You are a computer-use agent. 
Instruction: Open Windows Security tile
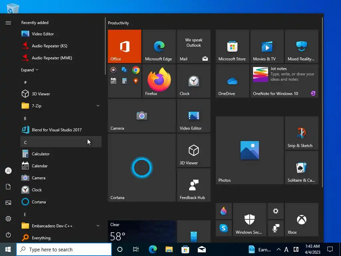click(250, 220)
